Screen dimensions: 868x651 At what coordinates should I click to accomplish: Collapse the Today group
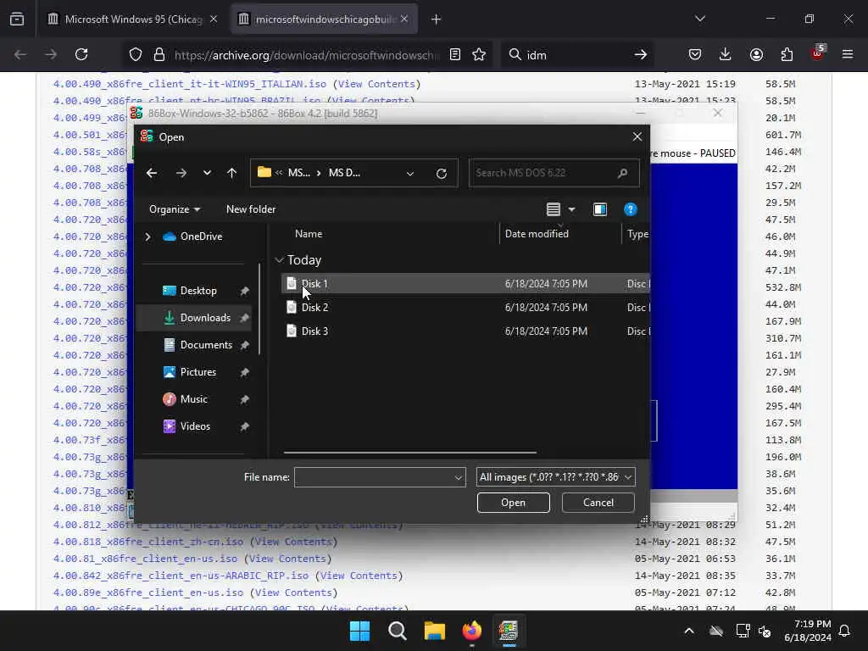(280, 260)
